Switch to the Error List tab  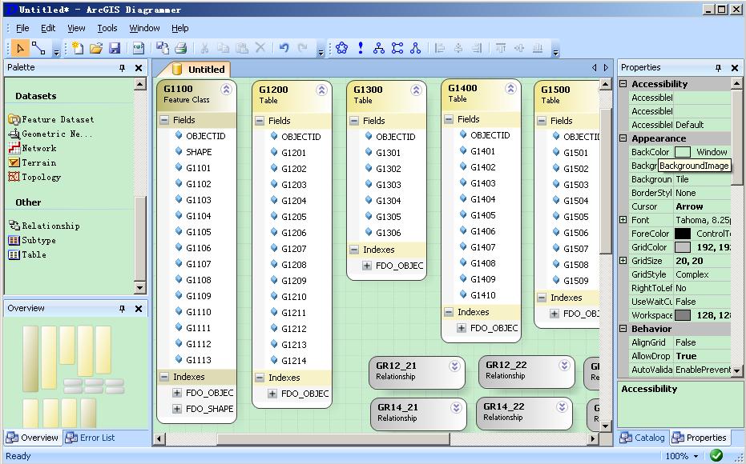coord(91,438)
